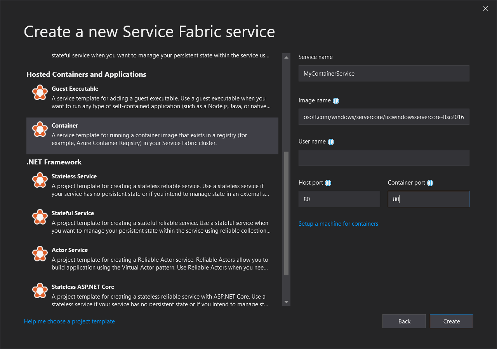Open the Setup a machine for containers link
The image size is (497, 349).
click(x=338, y=224)
